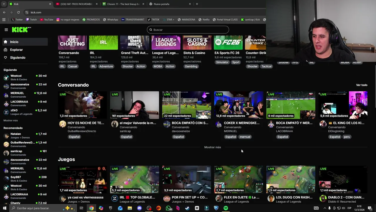The height and width of the screenshot is (212, 376).
Task: Open the browser apps grid shortcut
Action: (x=4, y=20)
